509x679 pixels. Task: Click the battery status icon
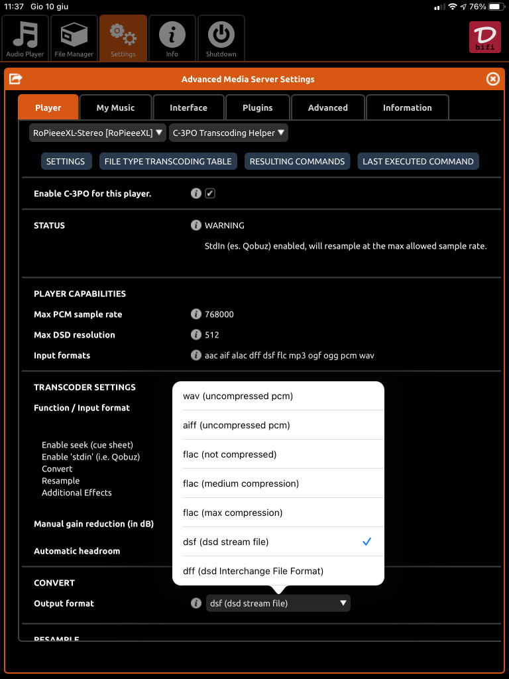tap(497, 7)
